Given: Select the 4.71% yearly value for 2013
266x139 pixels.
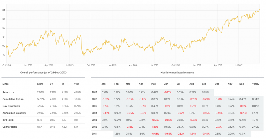Looking at the screenshot, I should 255,120.
